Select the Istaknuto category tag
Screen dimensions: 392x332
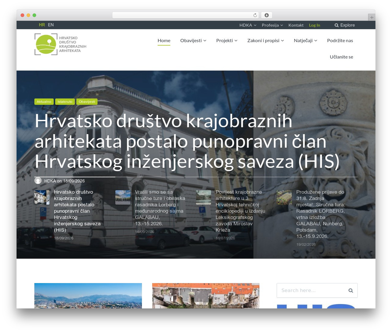point(65,102)
